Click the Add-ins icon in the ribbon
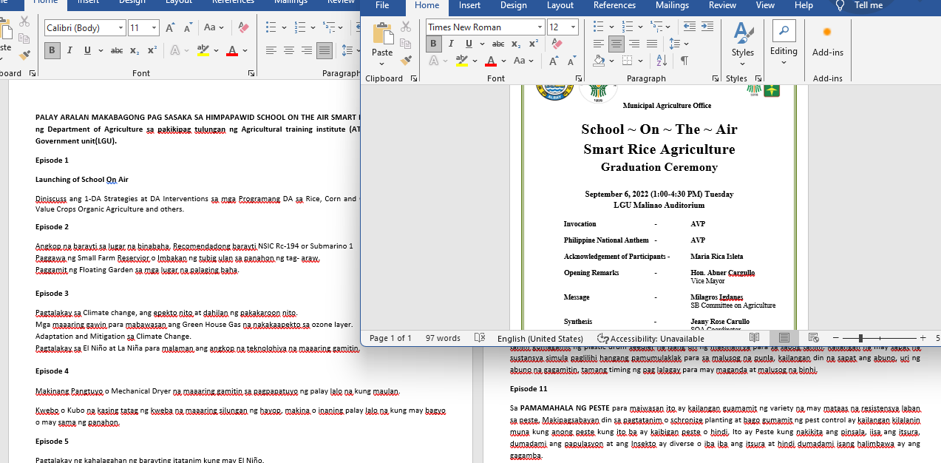Viewport: 941px width, 463px height. click(x=827, y=33)
